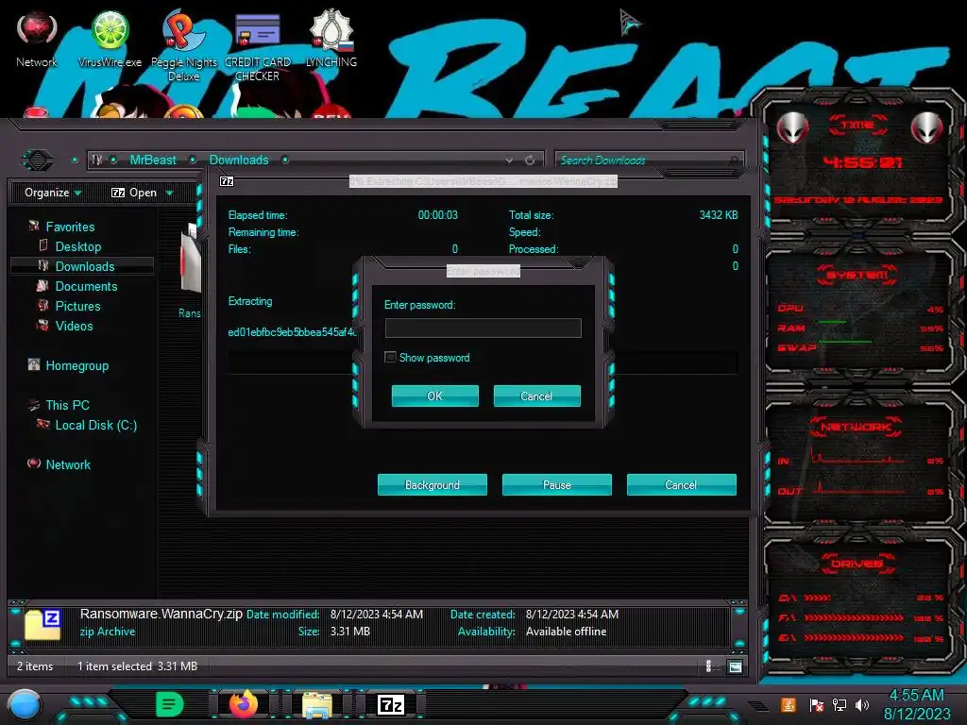Open LYNCHING desktop icon
This screenshot has height=725, width=967.
331,38
